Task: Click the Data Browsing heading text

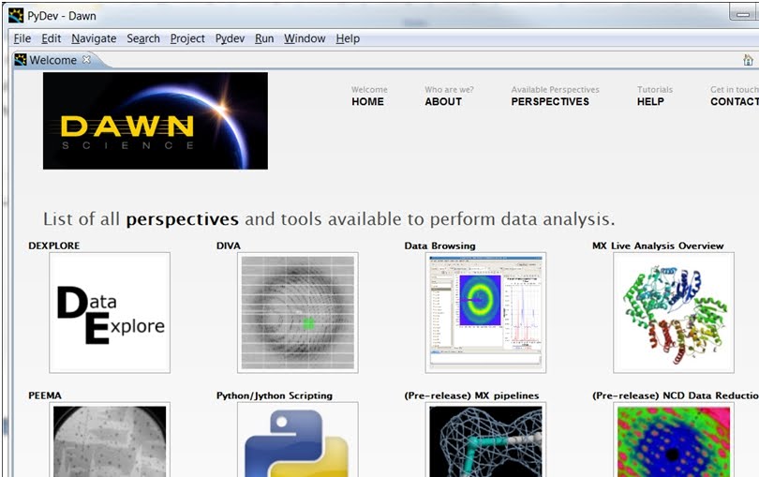Action: click(440, 246)
